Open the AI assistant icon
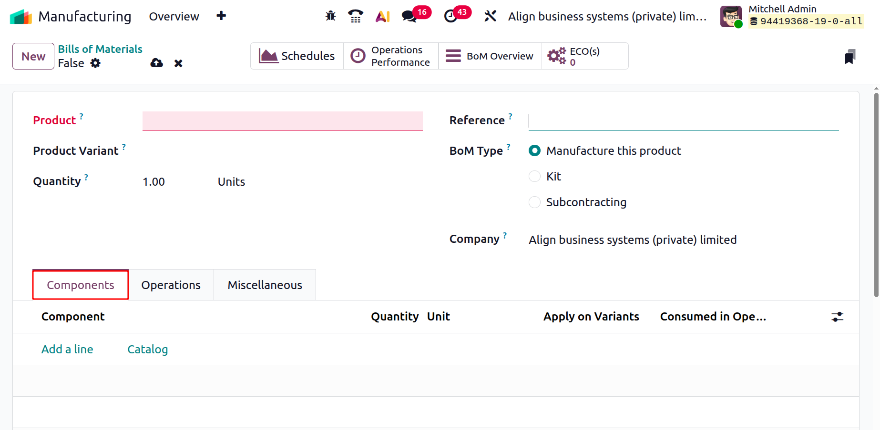This screenshot has height=430, width=880. [383, 16]
